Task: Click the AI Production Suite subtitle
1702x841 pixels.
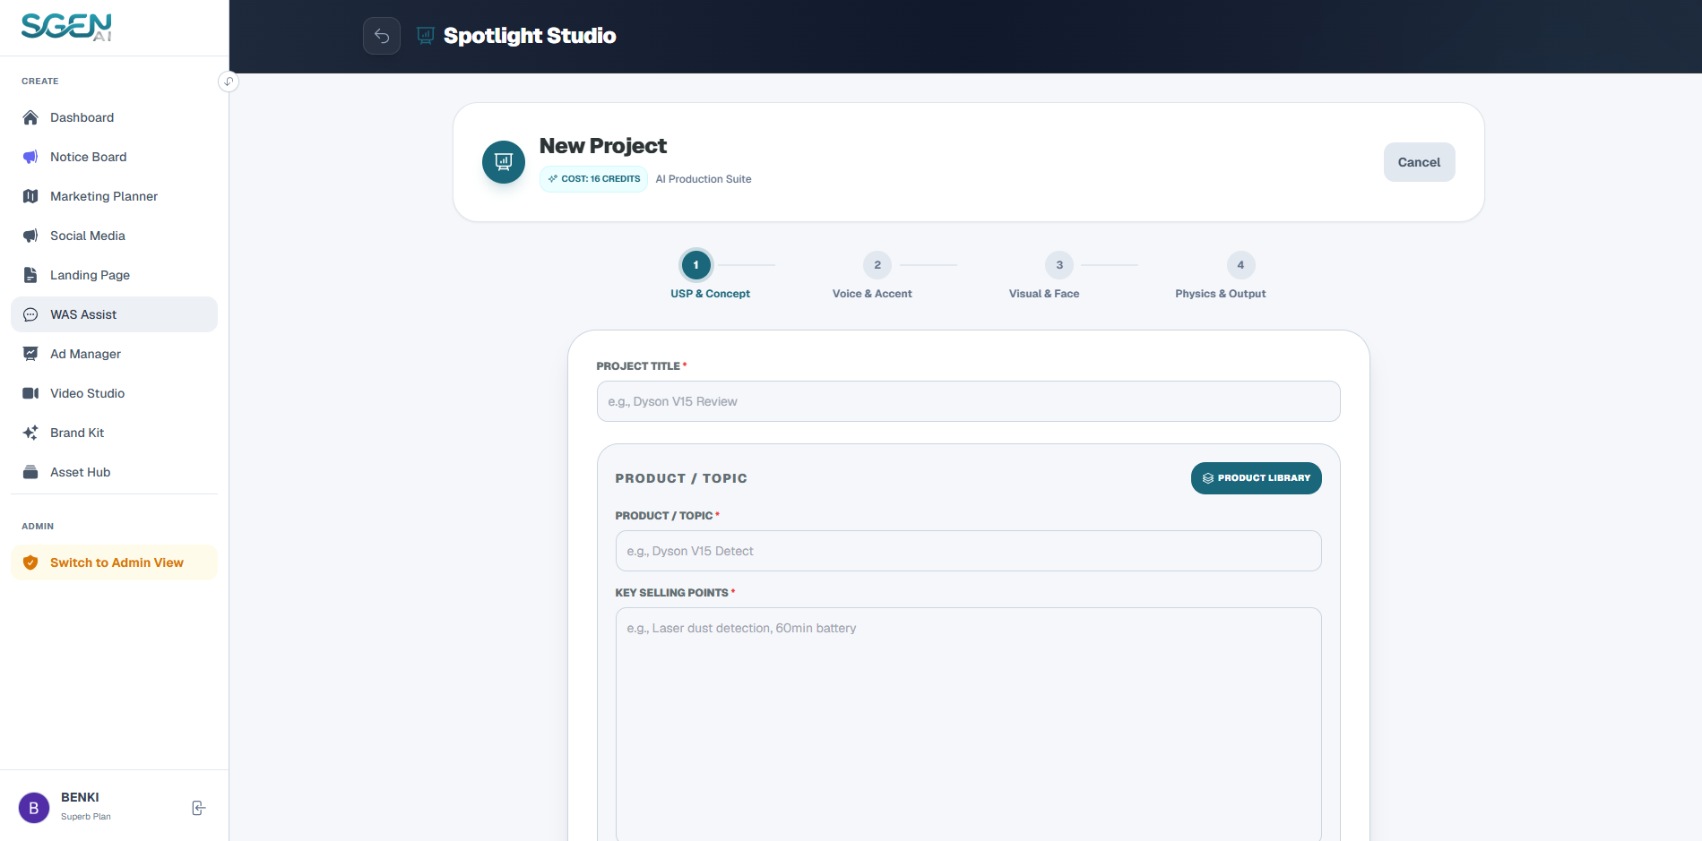Action: pyautogui.click(x=704, y=179)
